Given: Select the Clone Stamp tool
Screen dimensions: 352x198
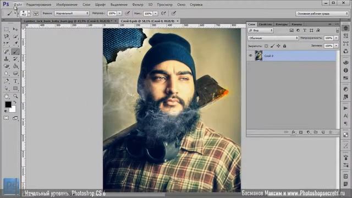Looking at the screenshot, I should click(x=7, y=59).
